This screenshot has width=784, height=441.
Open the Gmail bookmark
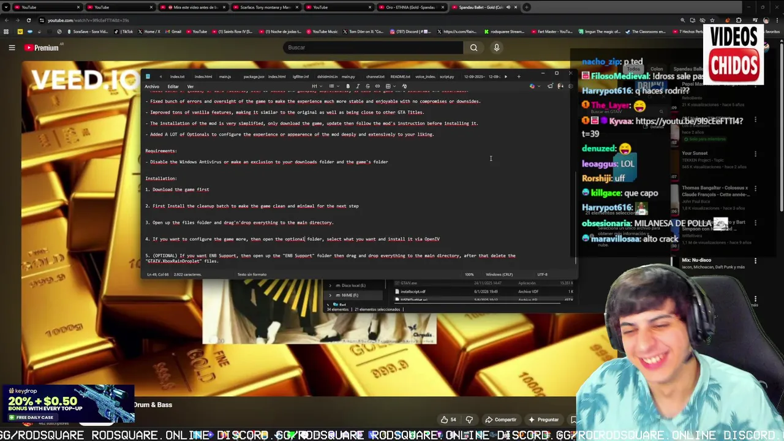point(173,32)
